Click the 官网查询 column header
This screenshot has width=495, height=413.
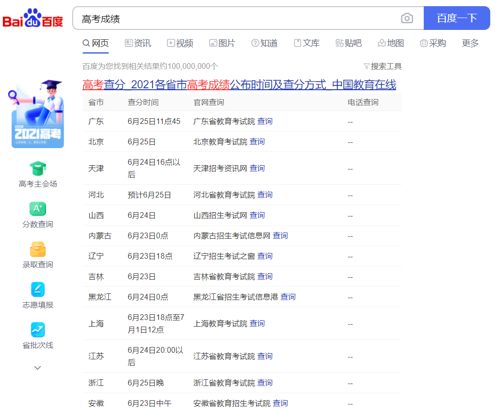pos(209,102)
